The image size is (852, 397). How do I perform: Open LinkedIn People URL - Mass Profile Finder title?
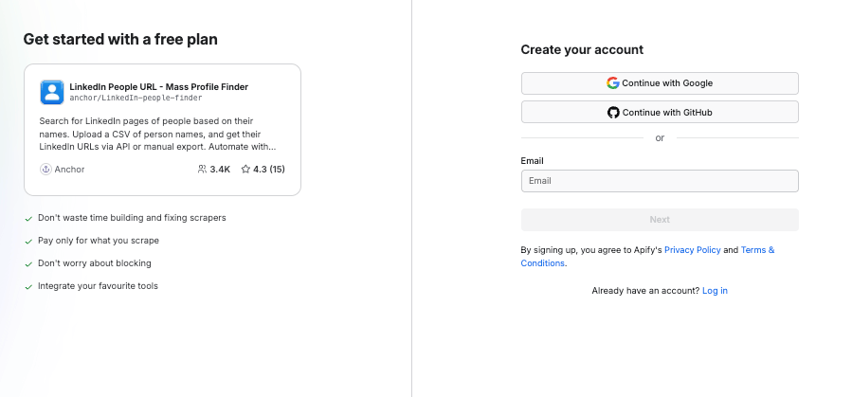[x=158, y=87]
